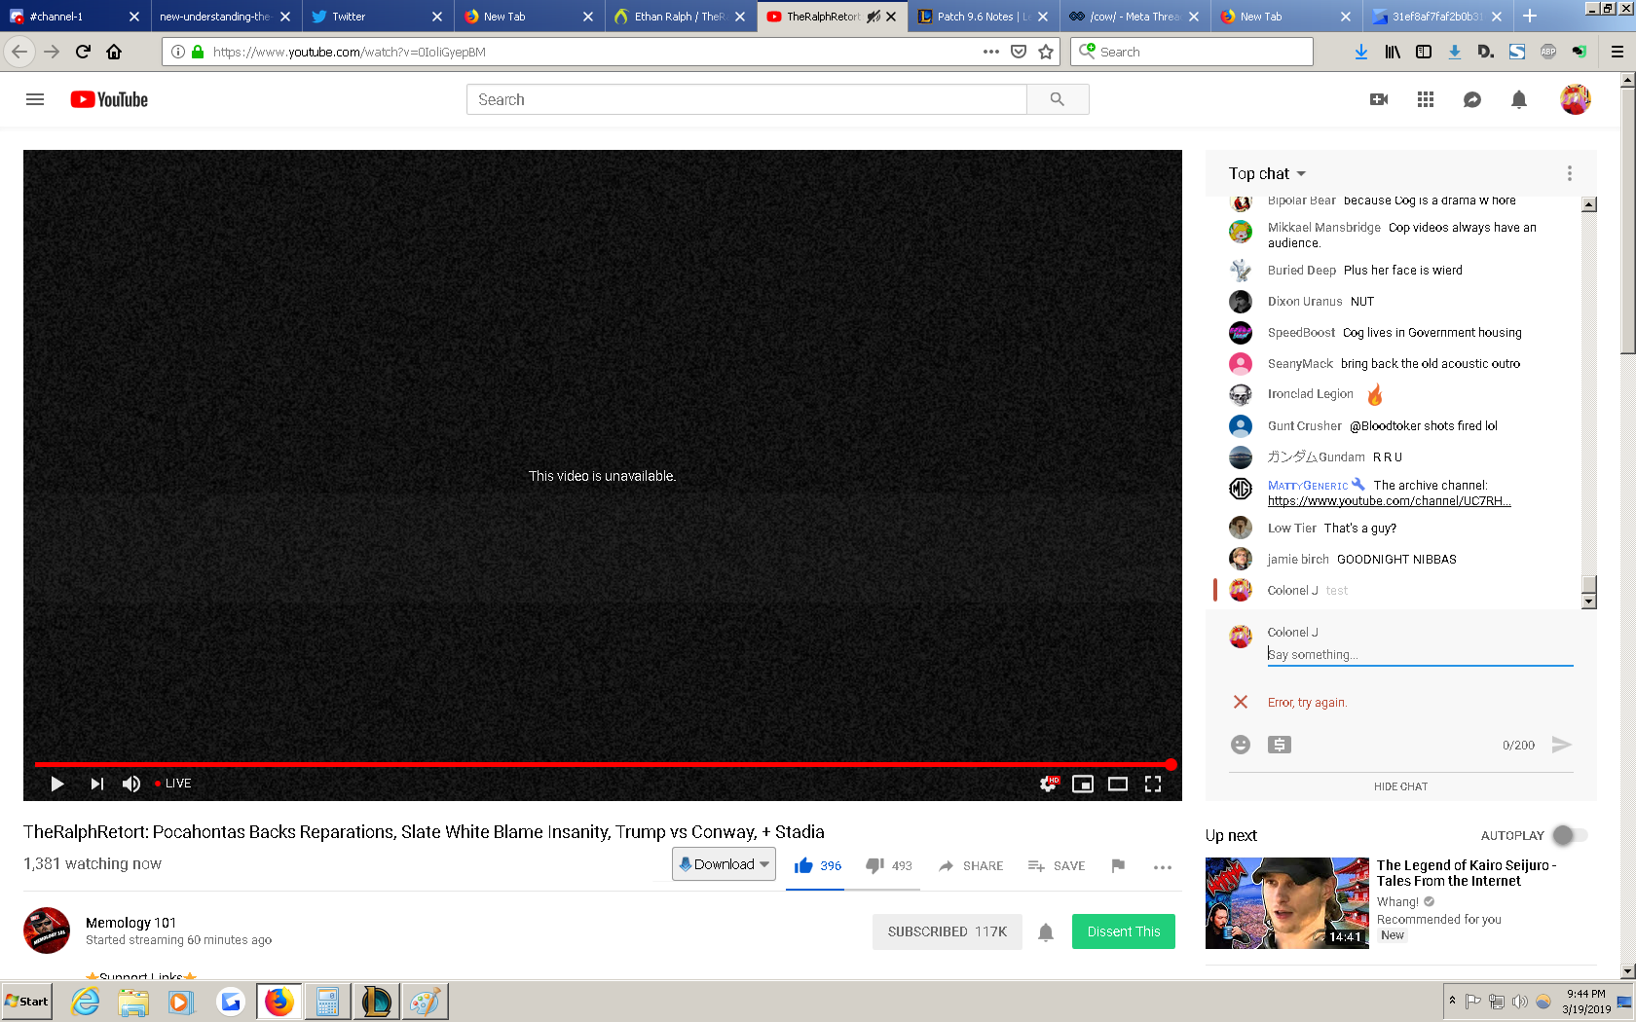
Task: Open more actions ellipsis below video
Action: click(x=1163, y=866)
